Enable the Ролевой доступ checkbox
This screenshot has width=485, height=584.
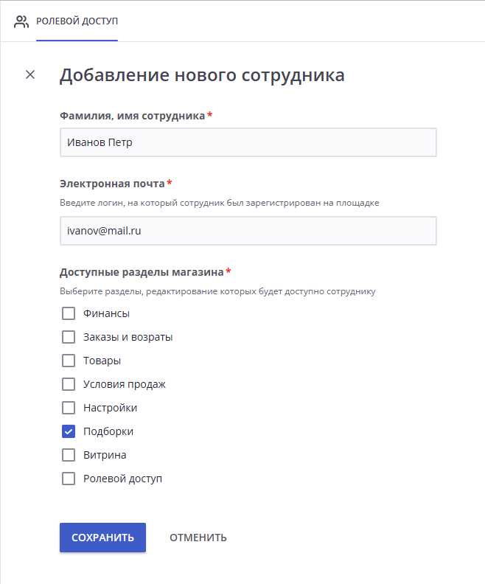pos(69,479)
